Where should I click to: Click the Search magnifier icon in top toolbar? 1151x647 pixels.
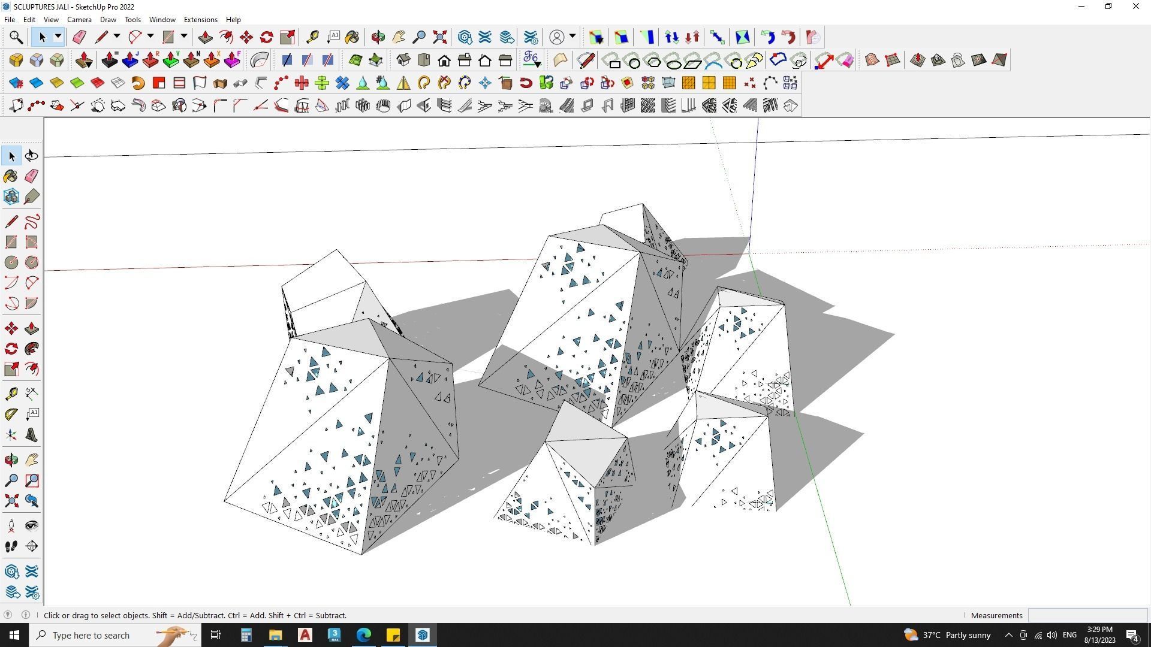16,37
